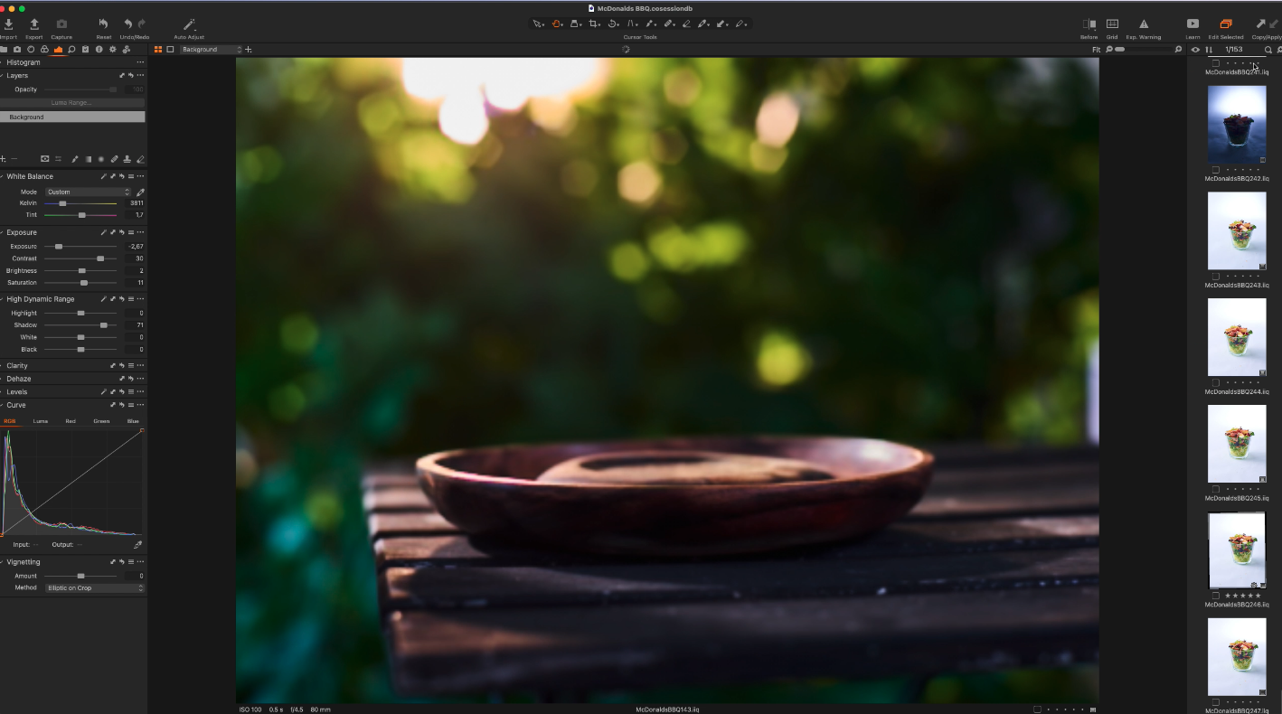Open the Capture camera tool tab

click(x=17, y=50)
